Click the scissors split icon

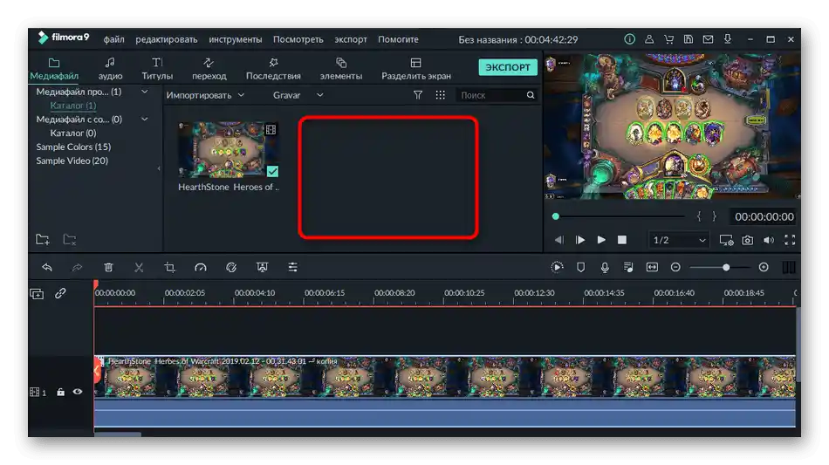[139, 268]
